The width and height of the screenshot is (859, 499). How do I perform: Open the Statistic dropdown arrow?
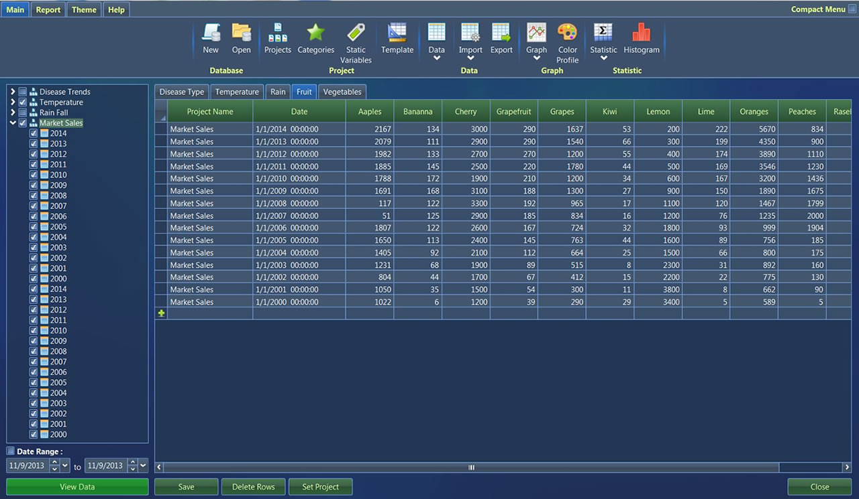tap(603, 58)
